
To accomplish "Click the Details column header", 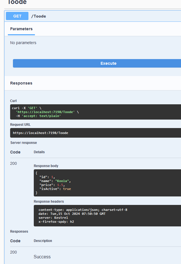I will (39, 152).
